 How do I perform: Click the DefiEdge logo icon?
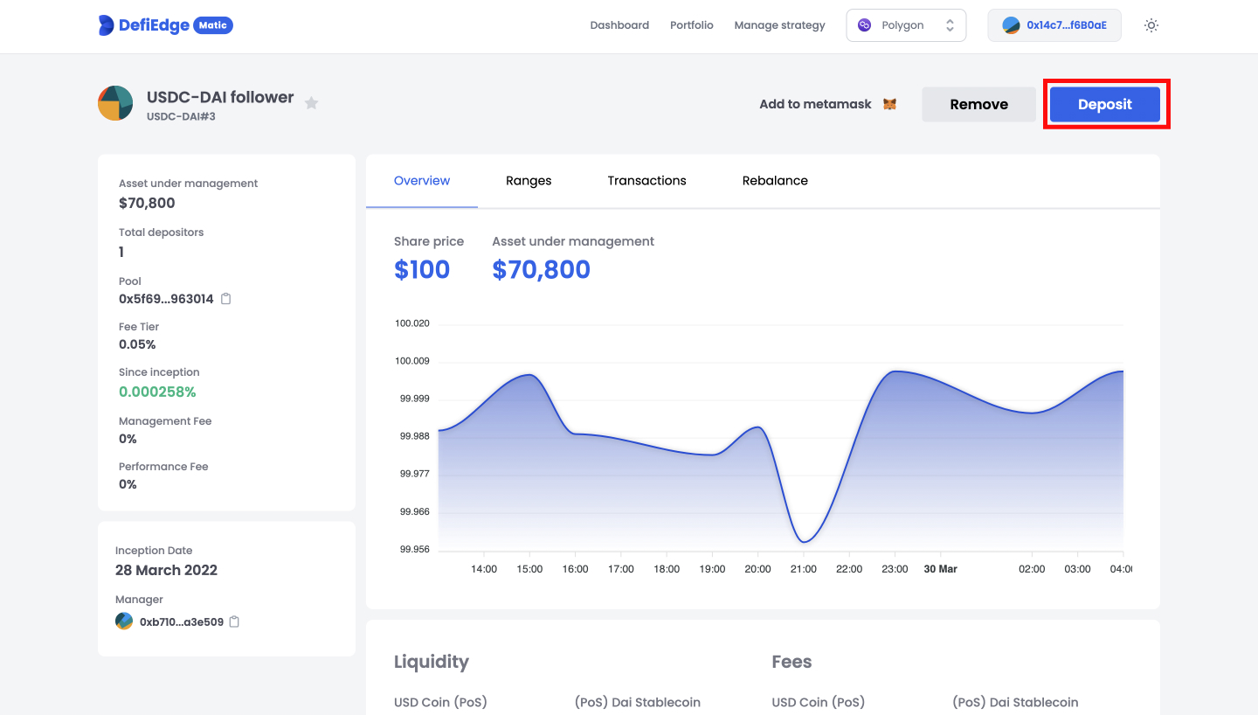[107, 25]
